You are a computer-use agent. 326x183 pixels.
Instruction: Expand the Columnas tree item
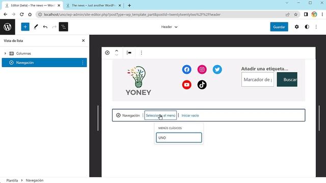pos(5,53)
